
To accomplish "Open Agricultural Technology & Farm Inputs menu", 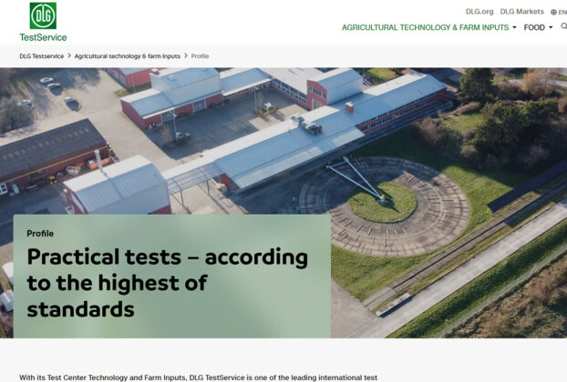I will 424,28.
